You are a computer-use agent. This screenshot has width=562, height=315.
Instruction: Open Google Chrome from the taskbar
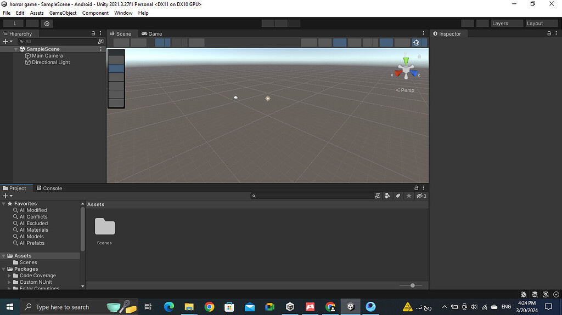[209, 307]
